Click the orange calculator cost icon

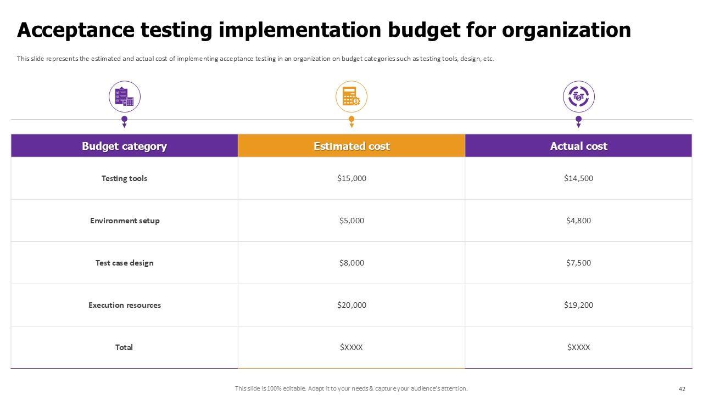tap(351, 97)
